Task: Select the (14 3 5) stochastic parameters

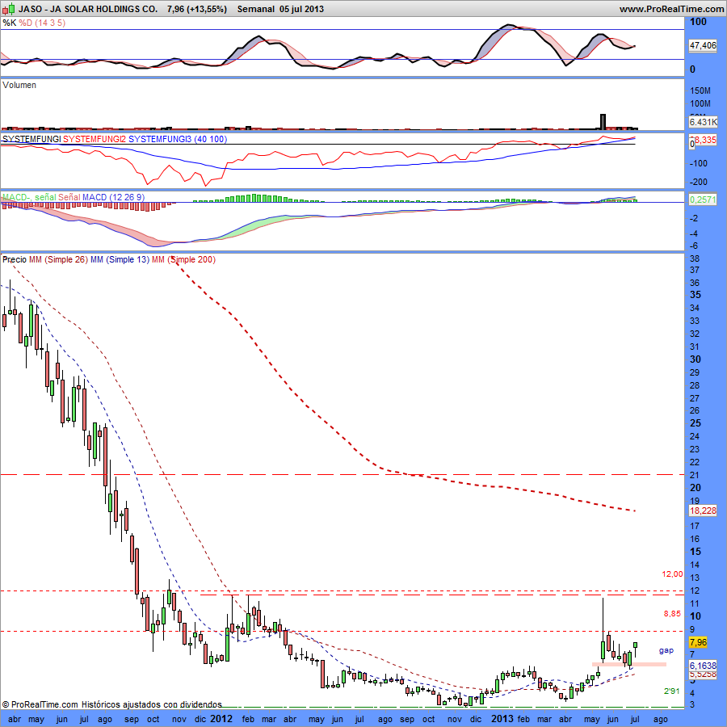Action: click(51, 23)
